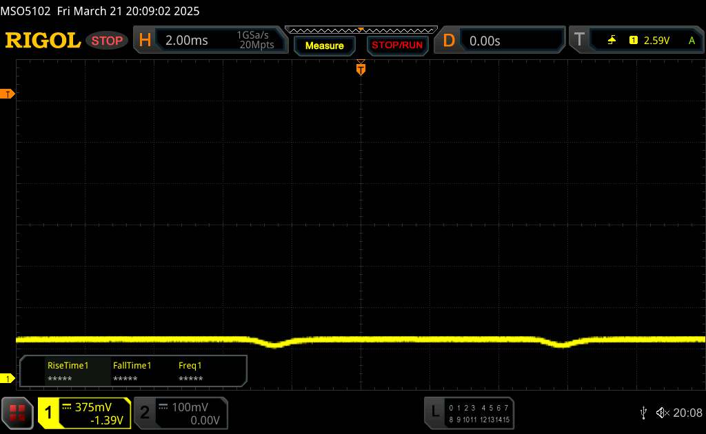Click the orange trigger level marker on left edge
The width and height of the screenshot is (706, 434).
coord(8,94)
